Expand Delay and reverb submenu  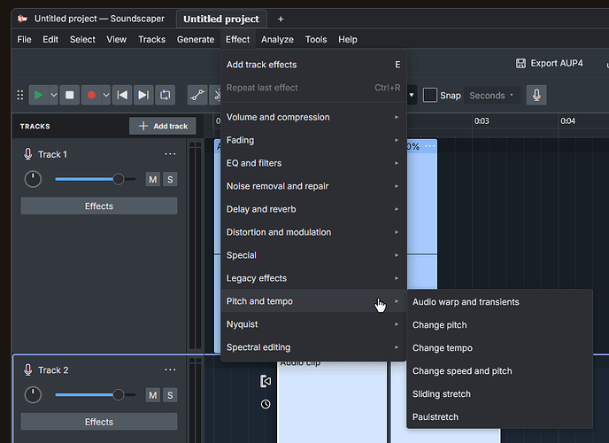click(x=313, y=209)
